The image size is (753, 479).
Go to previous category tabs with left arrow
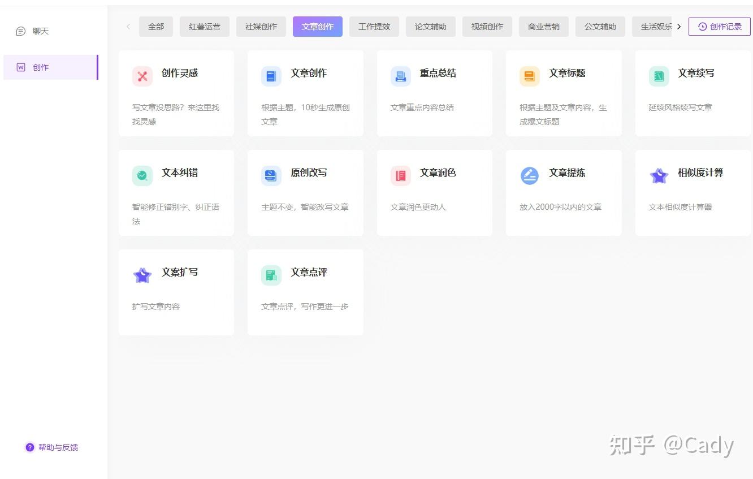(128, 27)
